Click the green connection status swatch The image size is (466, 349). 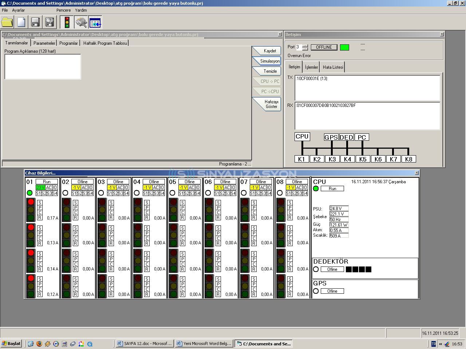click(344, 47)
